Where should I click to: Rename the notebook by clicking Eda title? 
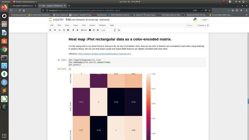tap(68, 19)
